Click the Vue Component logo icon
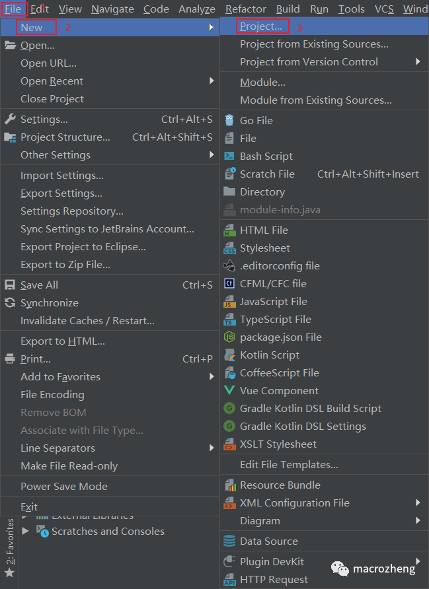The image size is (429, 589). click(x=229, y=390)
